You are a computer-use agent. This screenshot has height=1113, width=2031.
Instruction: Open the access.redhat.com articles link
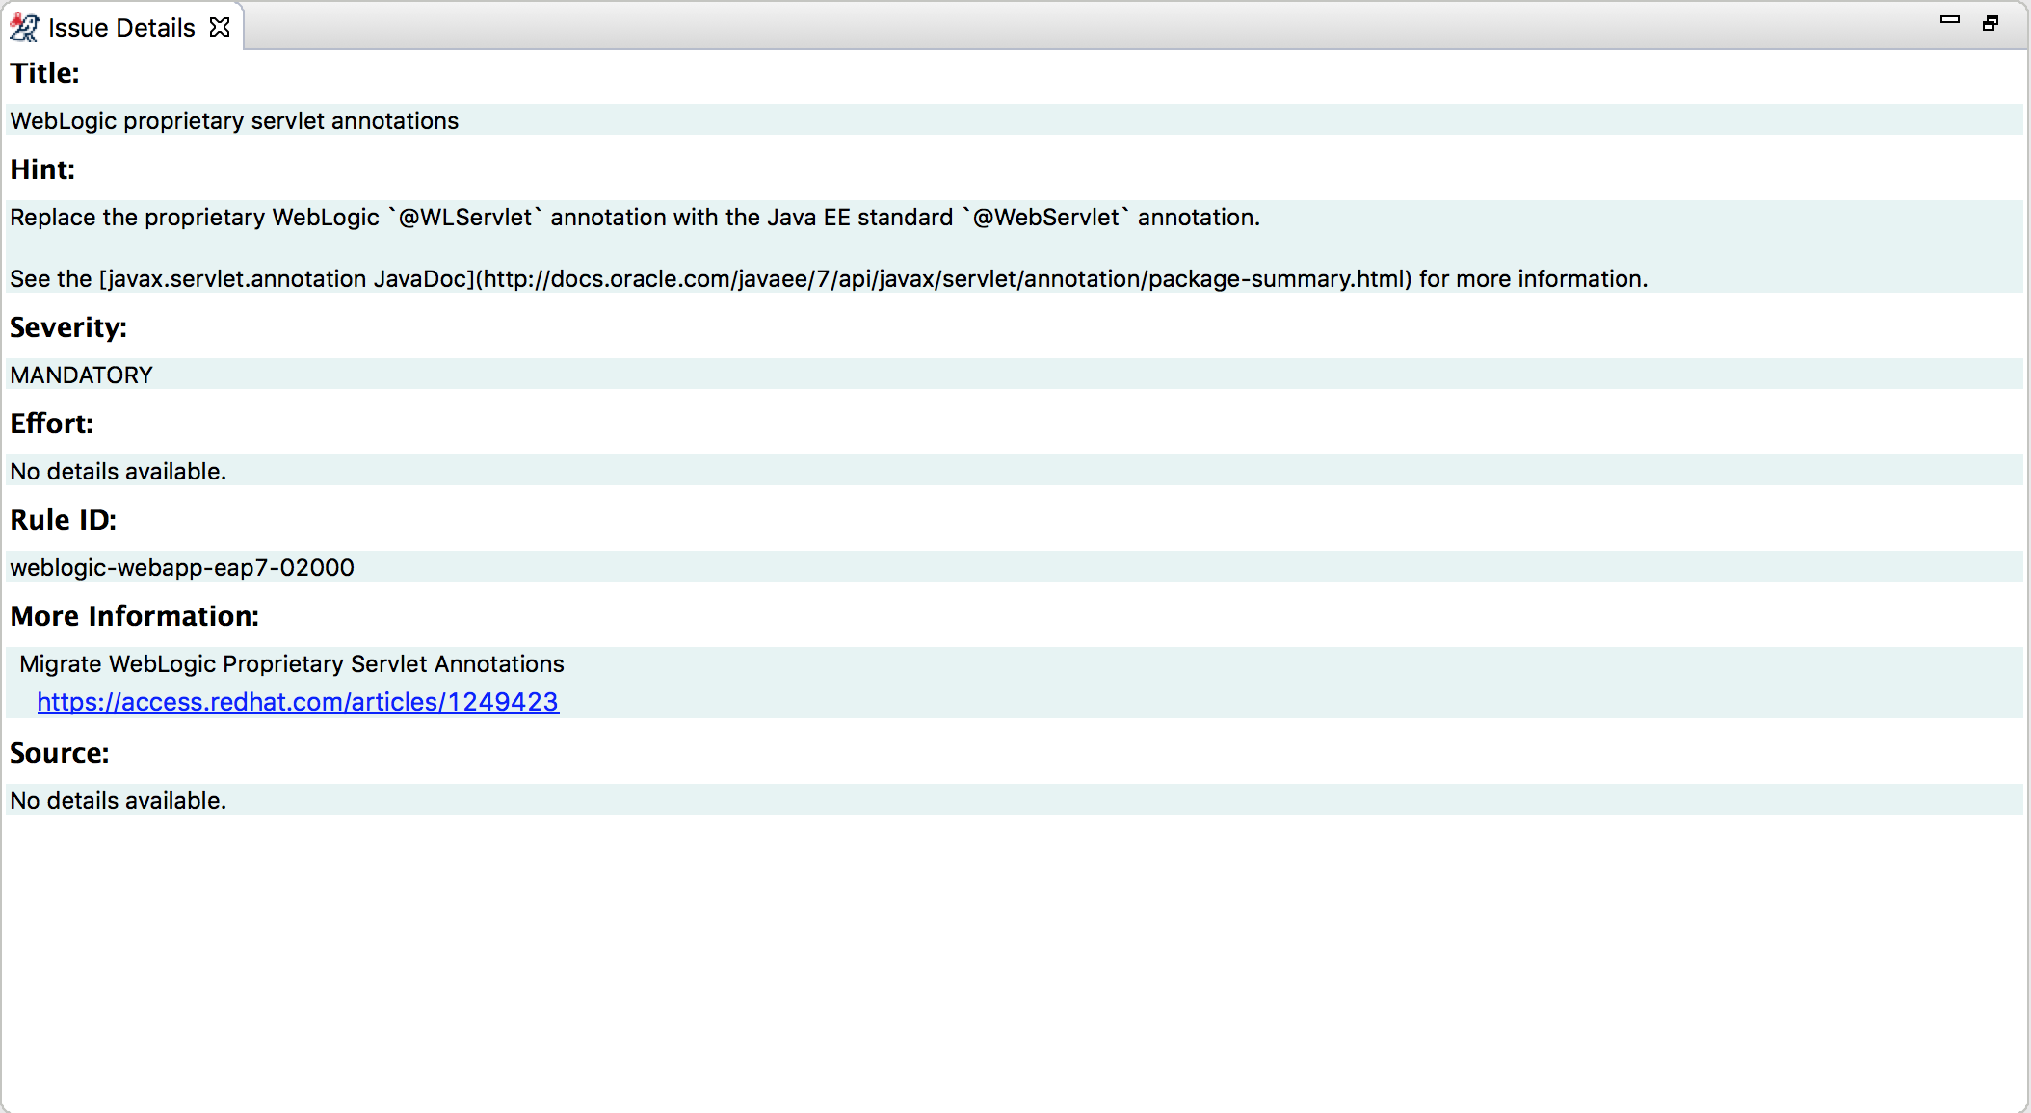click(x=298, y=702)
